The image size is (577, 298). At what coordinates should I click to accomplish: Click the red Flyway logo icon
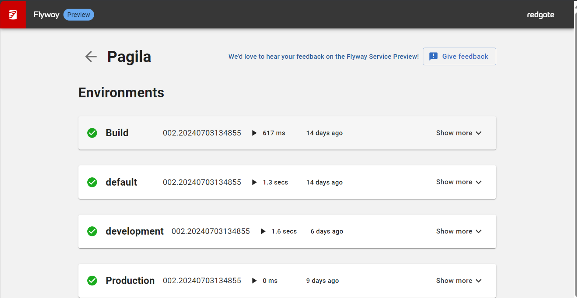click(13, 14)
